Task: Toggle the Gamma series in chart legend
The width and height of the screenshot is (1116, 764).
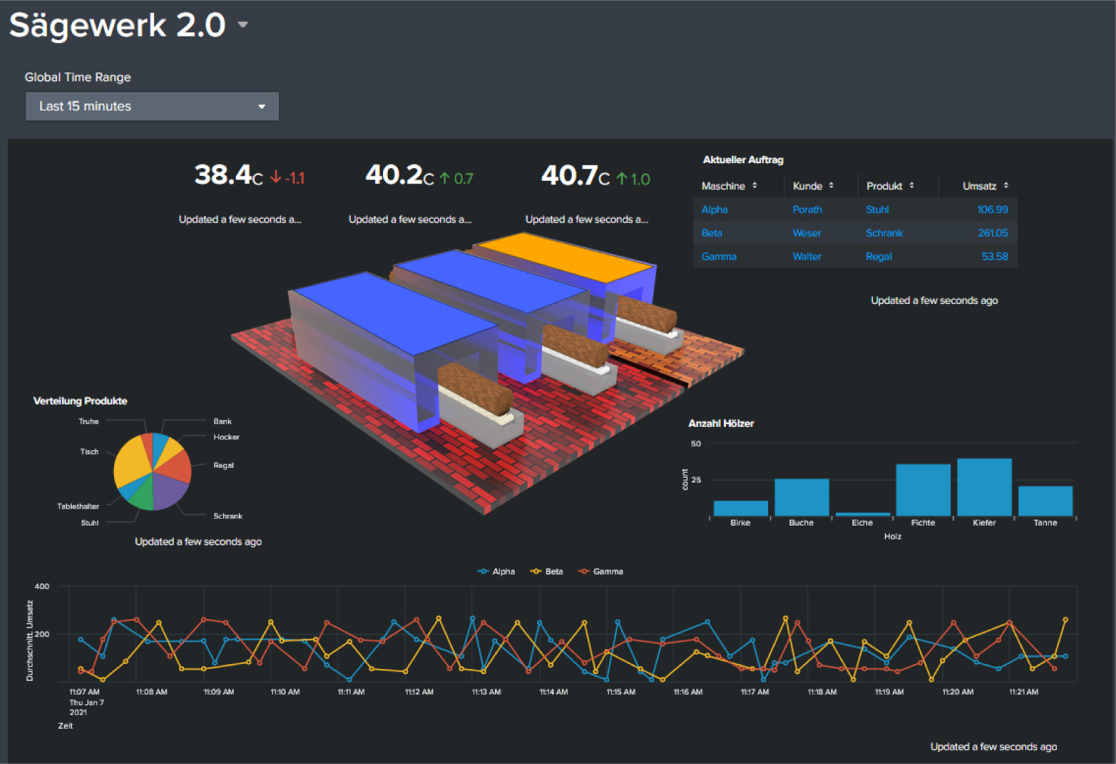Action: tap(601, 571)
